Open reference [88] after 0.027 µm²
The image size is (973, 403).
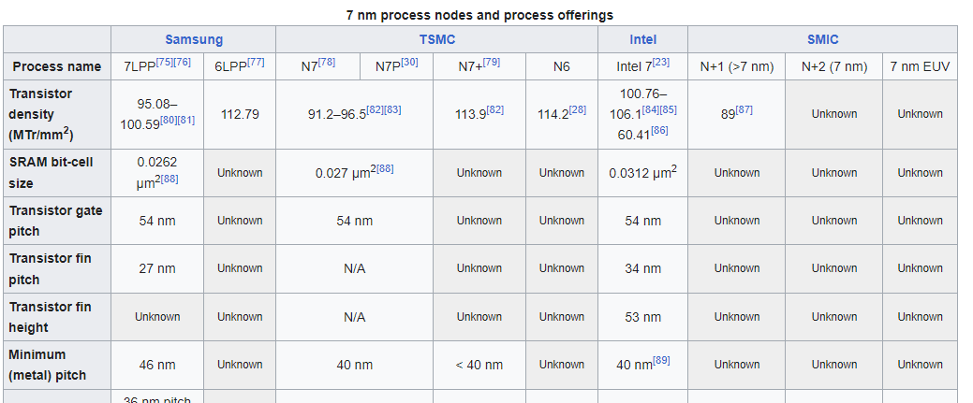point(385,168)
